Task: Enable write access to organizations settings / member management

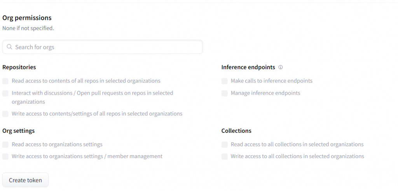Action: pyautogui.click(x=5, y=156)
